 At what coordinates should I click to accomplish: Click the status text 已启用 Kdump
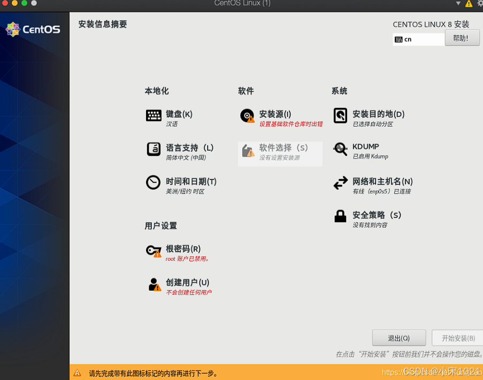point(370,156)
